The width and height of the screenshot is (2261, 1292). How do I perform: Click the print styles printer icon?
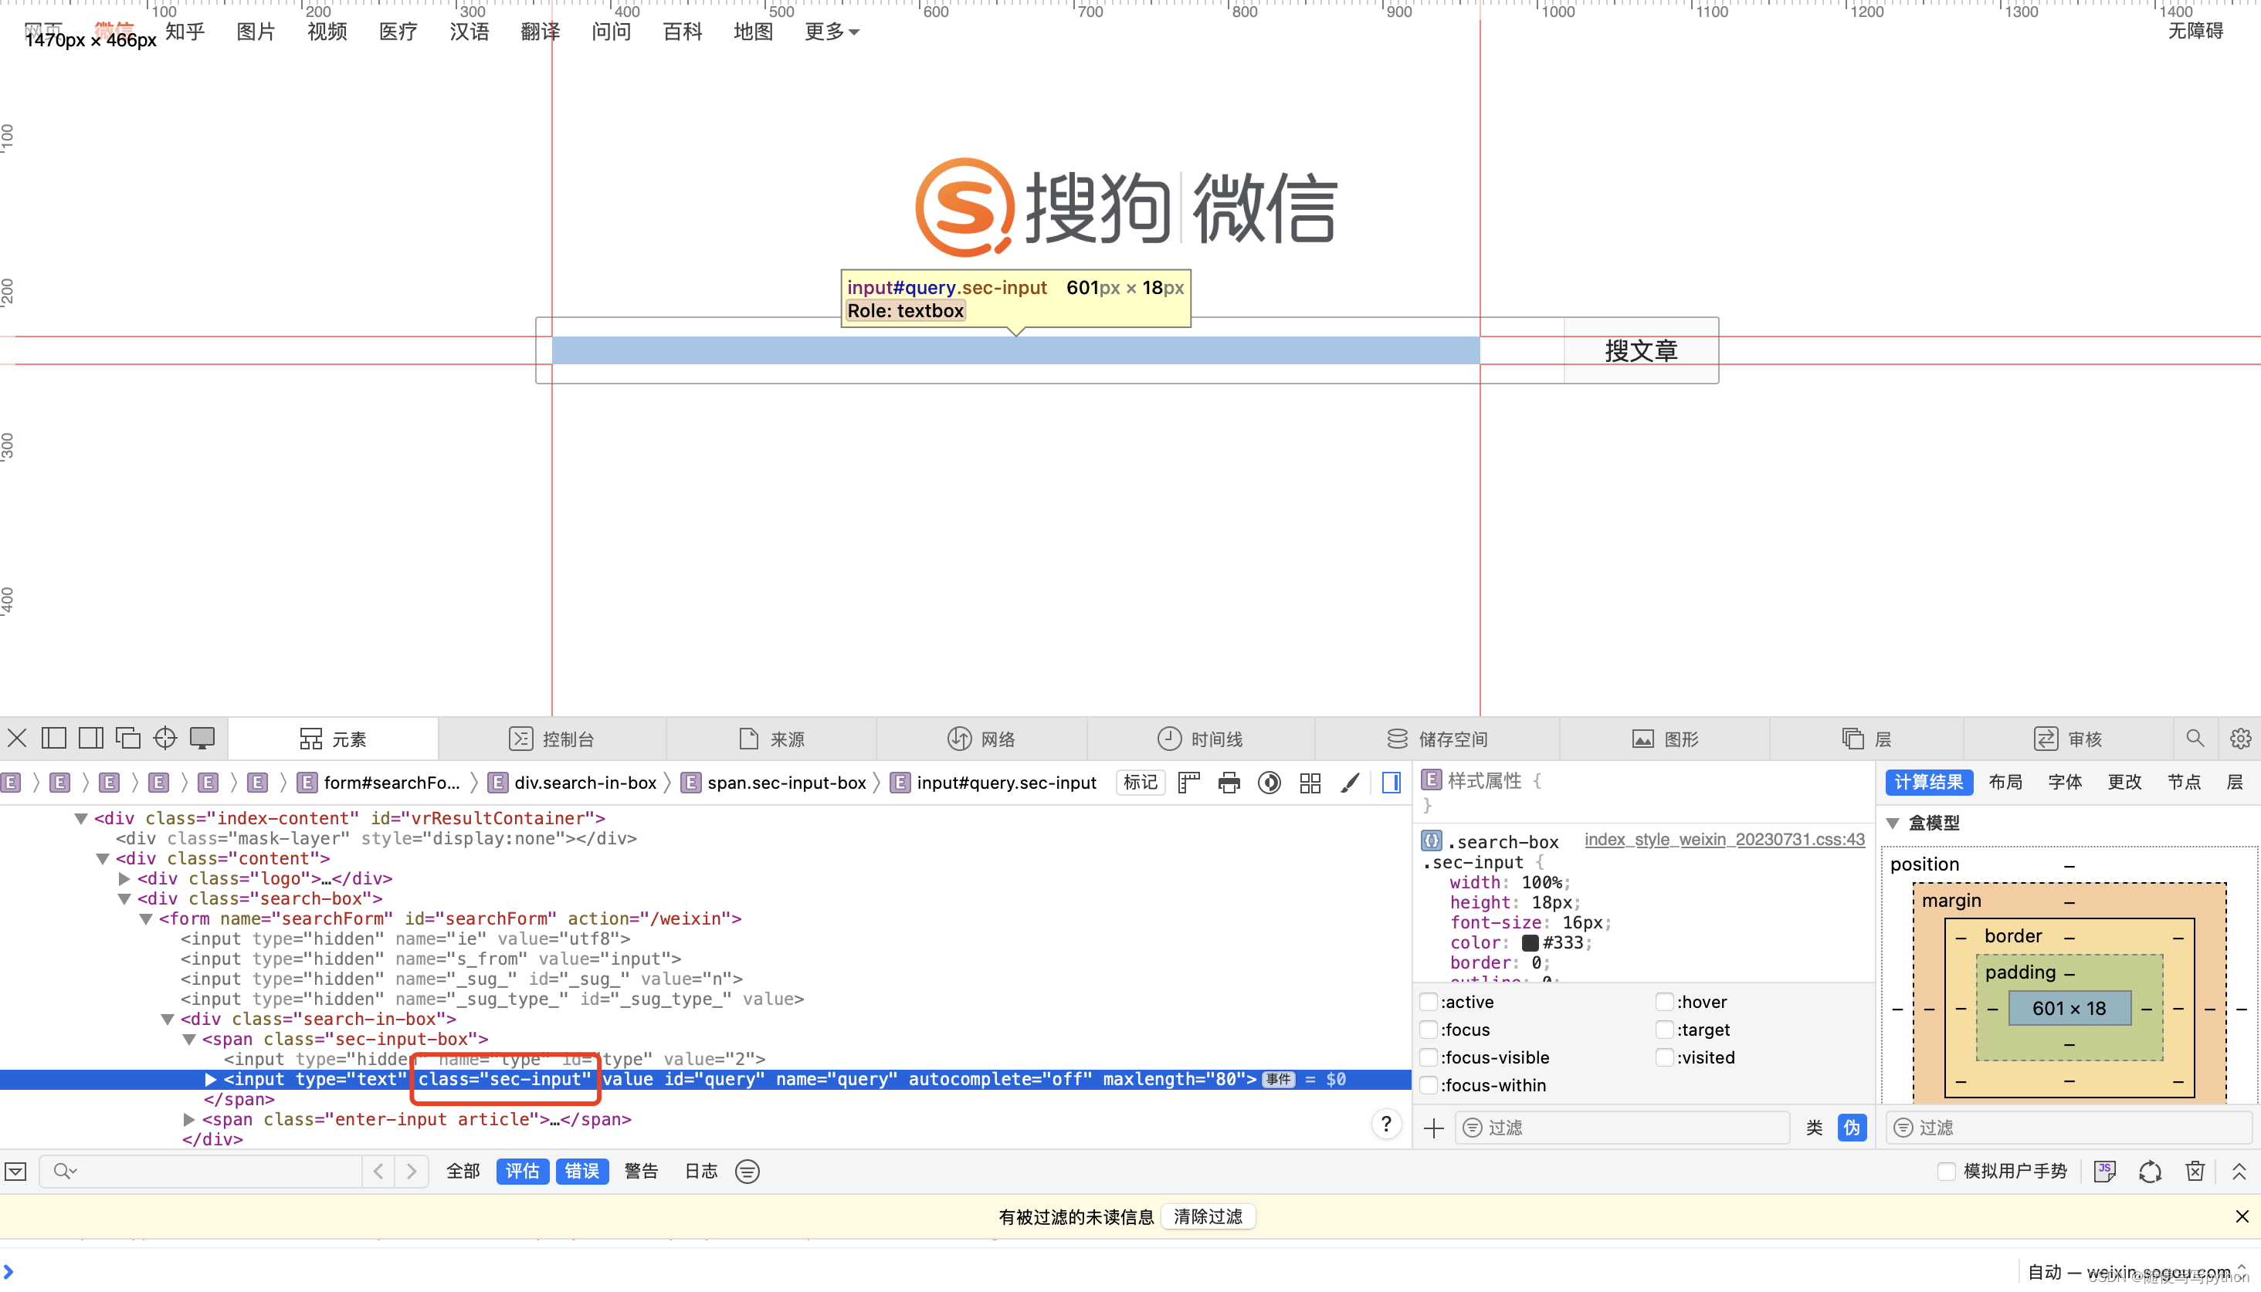(1229, 783)
